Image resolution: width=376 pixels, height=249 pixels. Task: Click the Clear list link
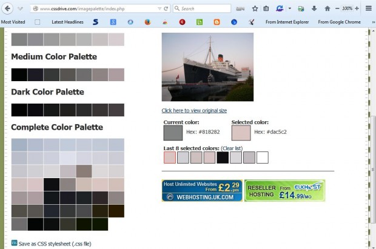(x=232, y=148)
